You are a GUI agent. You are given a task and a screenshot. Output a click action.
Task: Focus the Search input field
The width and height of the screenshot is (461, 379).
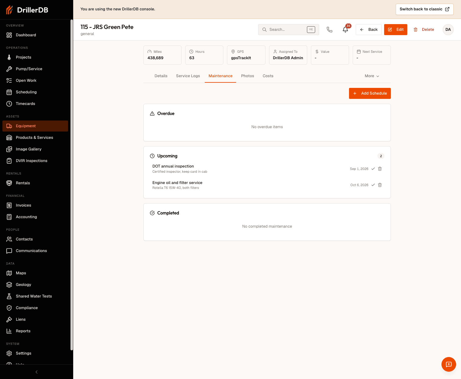[x=289, y=30]
